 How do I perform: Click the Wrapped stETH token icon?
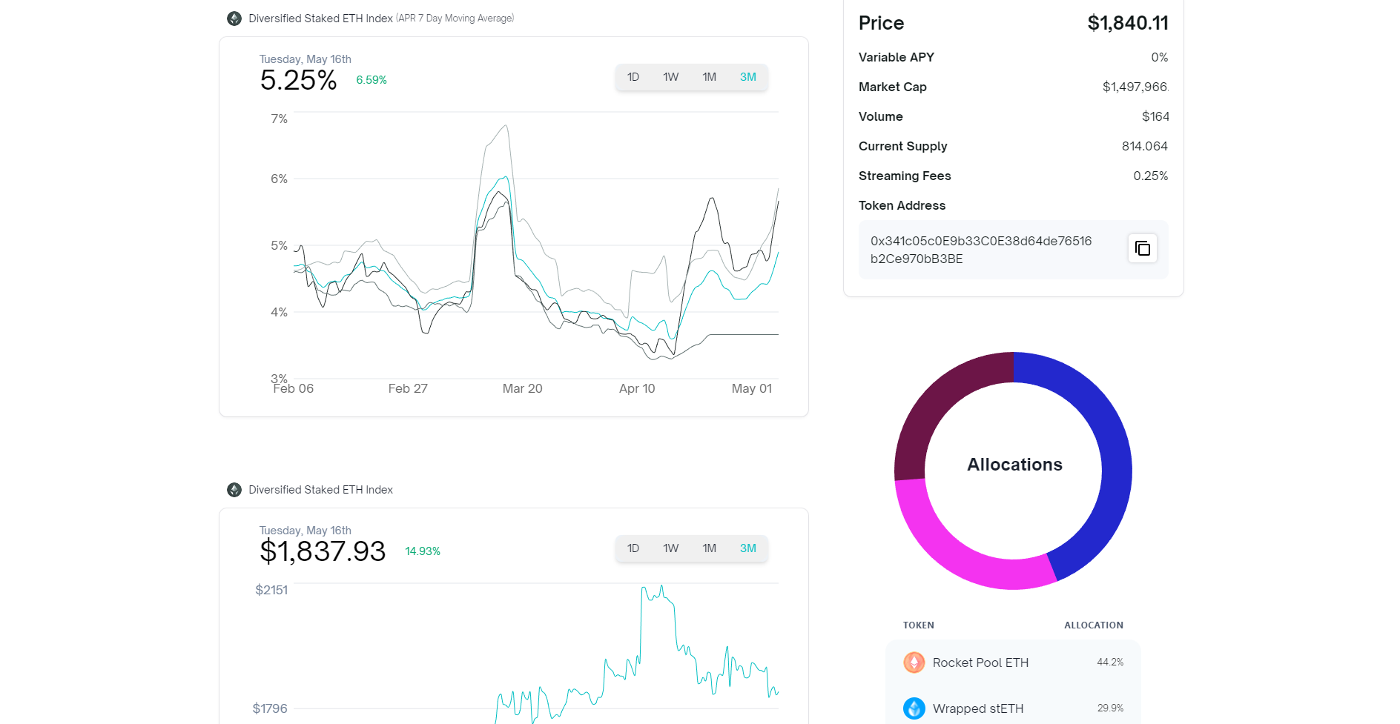(914, 708)
